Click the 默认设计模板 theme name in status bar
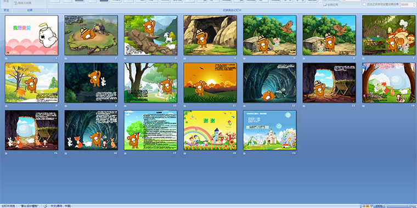 [29, 206]
